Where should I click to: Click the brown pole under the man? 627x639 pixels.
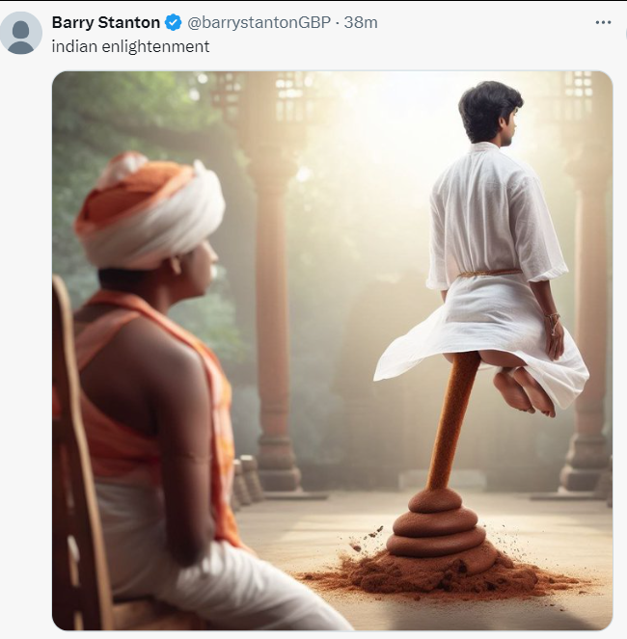tap(453, 420)
